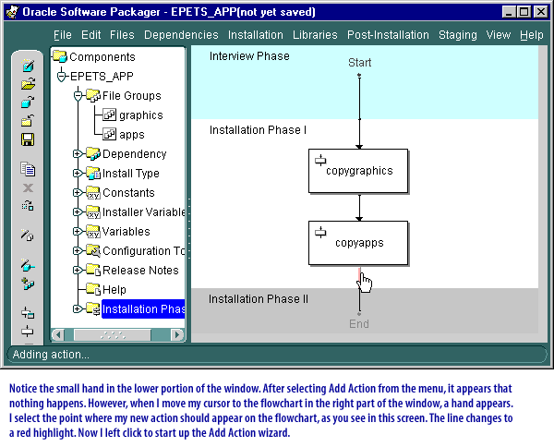Click the Install Type folder icon
Viewport: 554px width, 447px height.
[x=93, y=173]
